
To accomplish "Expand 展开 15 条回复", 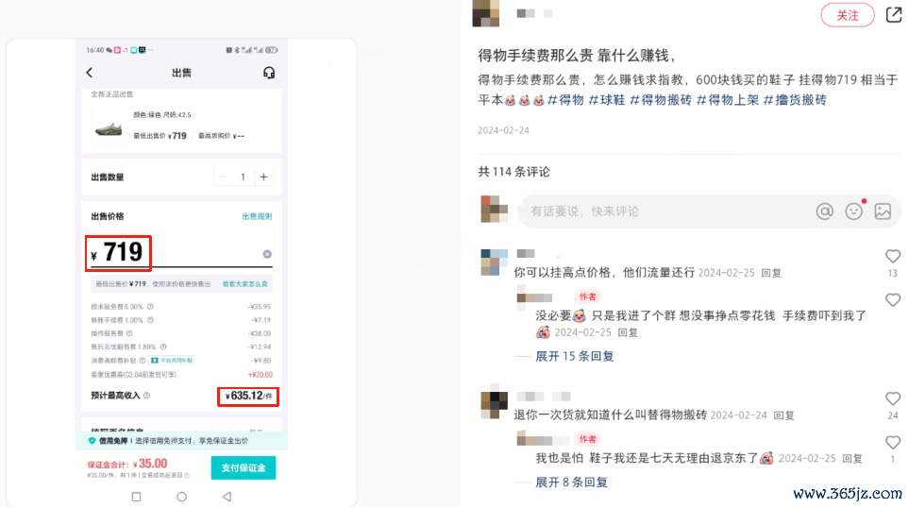I will pos(574,356).
